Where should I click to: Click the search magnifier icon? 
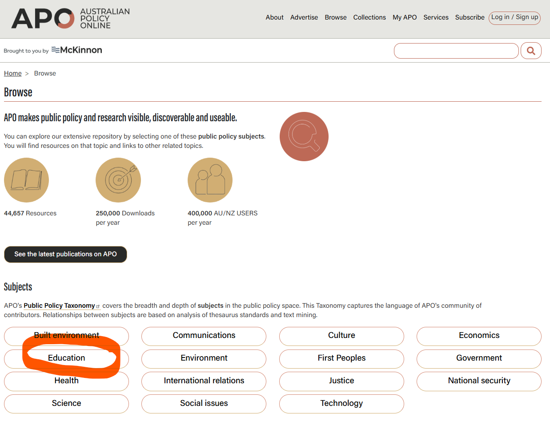point(531,50)
